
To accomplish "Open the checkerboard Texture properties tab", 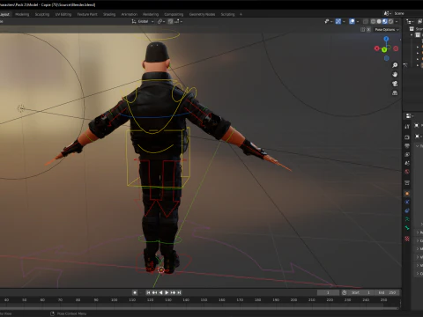I will pos(407,239).
